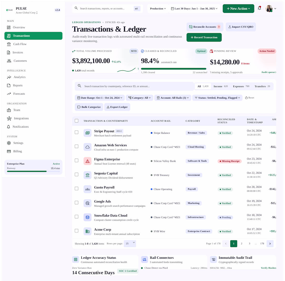Switch to the Income 620 tab

[x=221, y=86]
